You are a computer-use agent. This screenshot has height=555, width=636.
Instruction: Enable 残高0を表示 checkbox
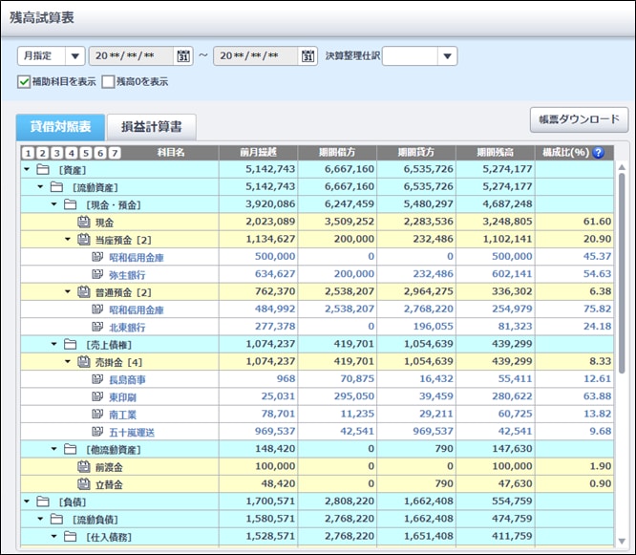coord(108,82)
